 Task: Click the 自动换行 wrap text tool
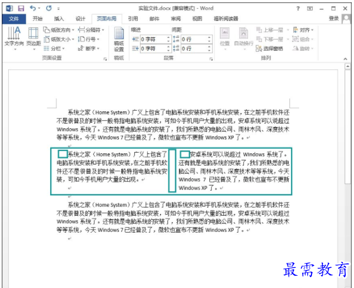(x=244, y=38)
